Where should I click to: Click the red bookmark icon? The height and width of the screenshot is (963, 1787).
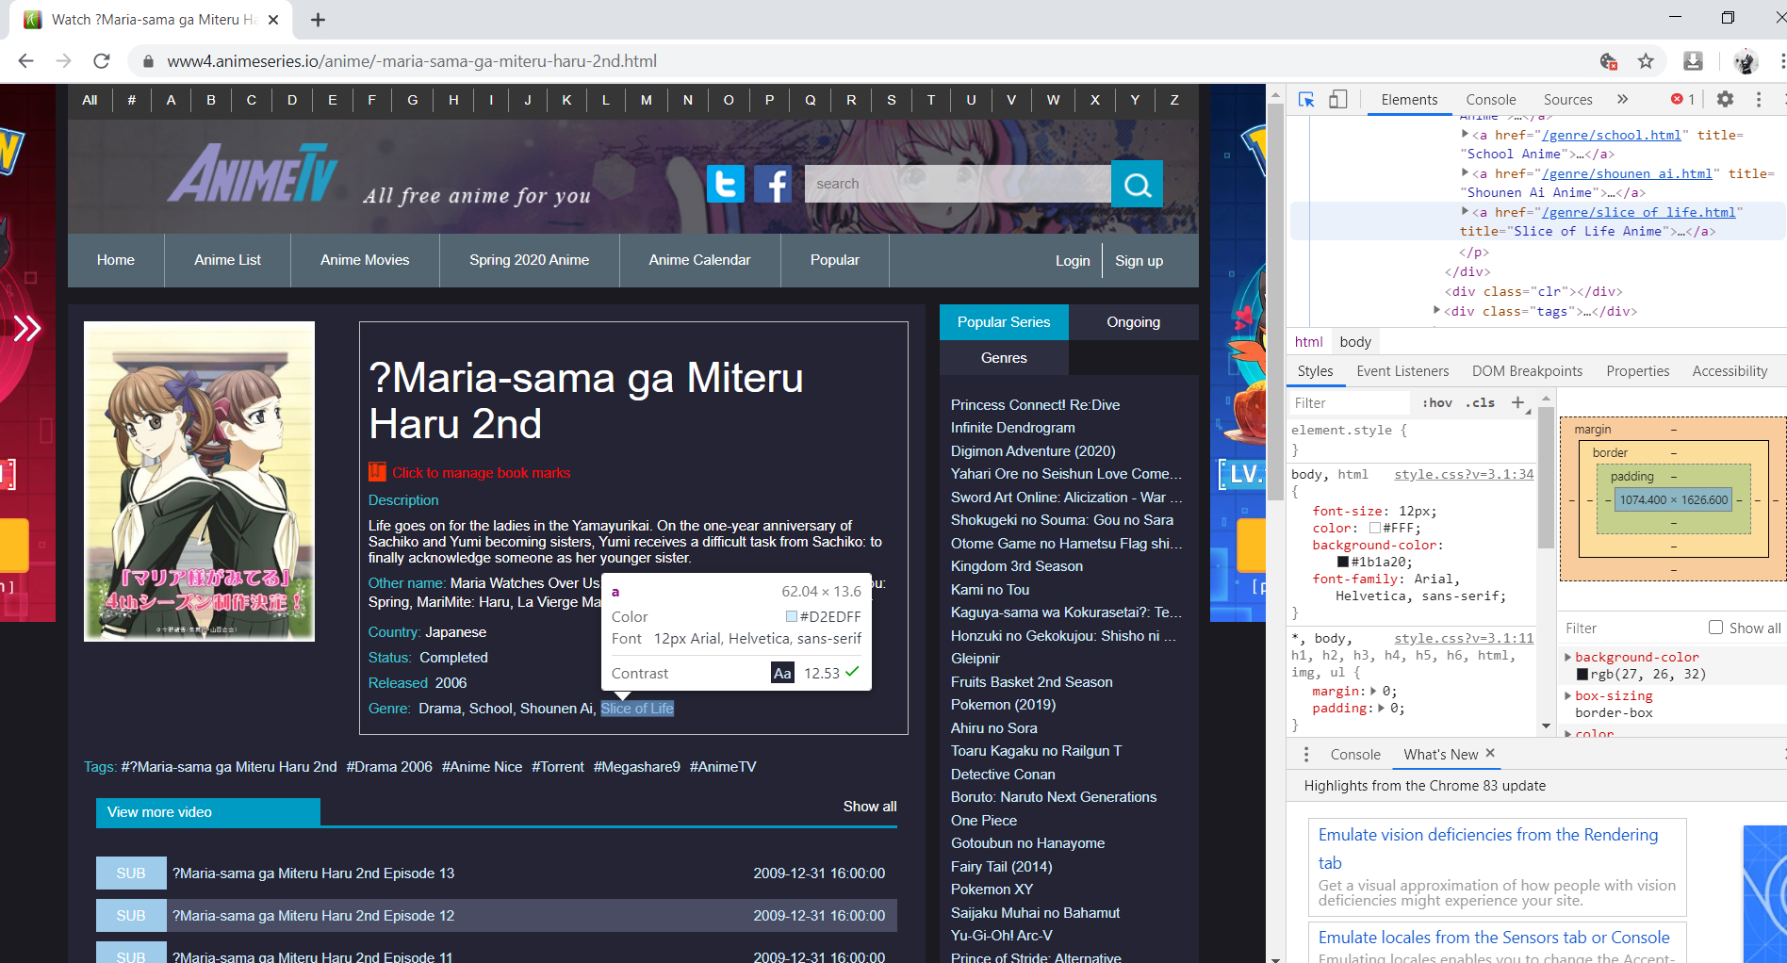(377, 472)
